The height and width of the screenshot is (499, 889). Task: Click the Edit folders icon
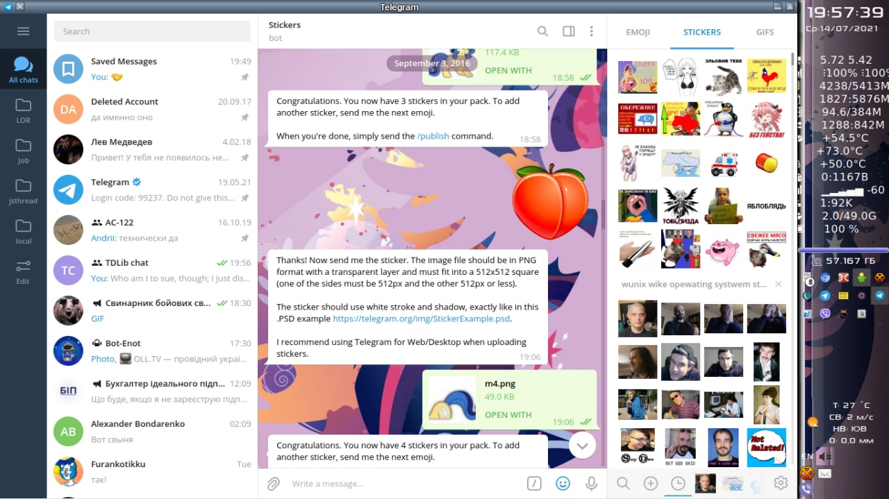(x=23, y=271)
